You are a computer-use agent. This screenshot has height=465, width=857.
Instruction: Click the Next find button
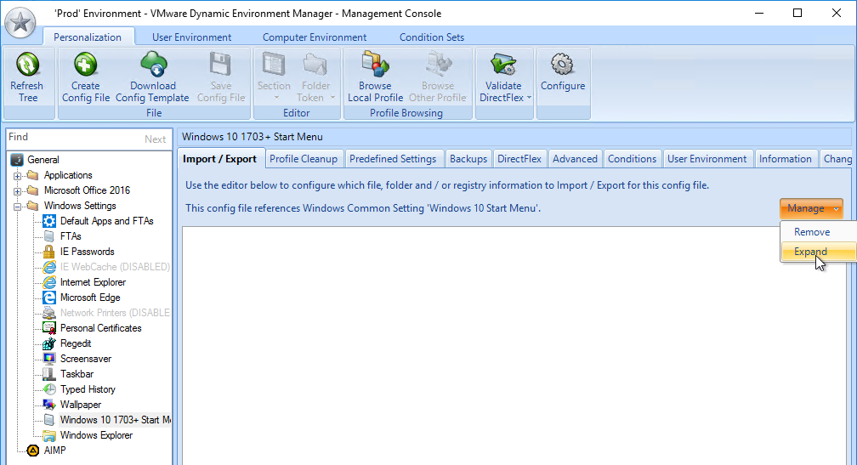(156, 139)
